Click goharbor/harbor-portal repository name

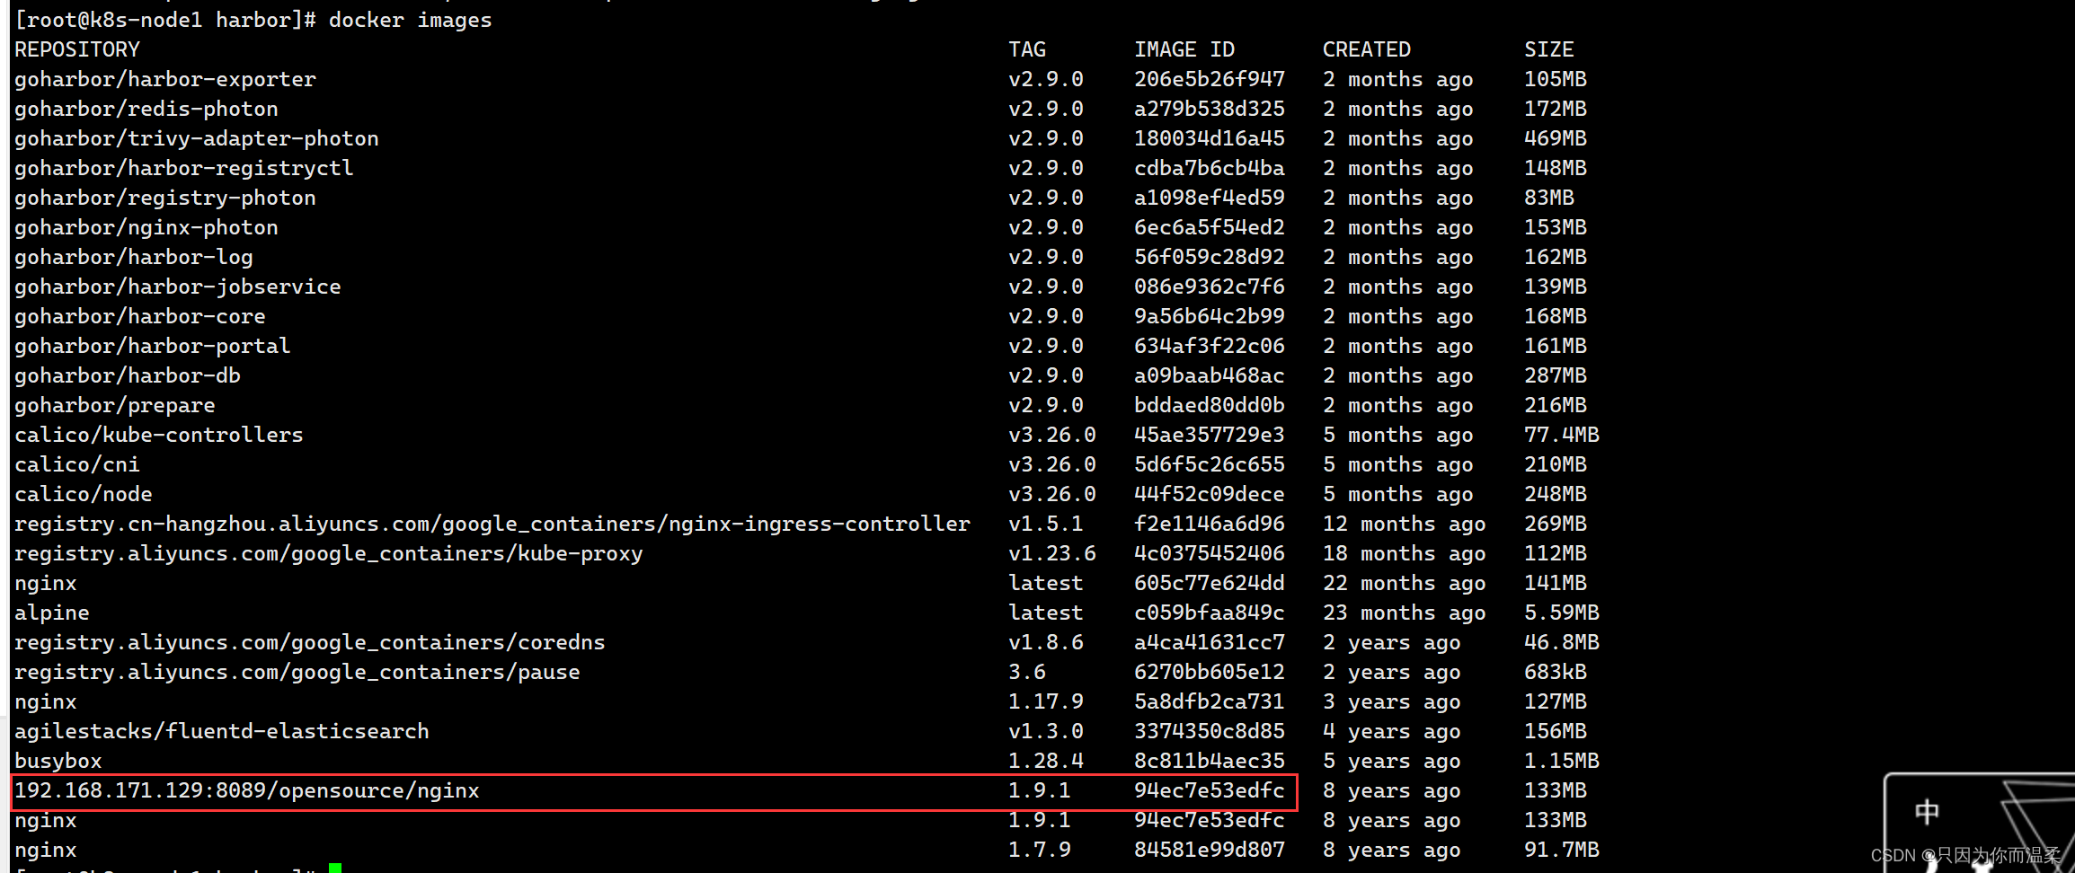click(x=153, y=346)
